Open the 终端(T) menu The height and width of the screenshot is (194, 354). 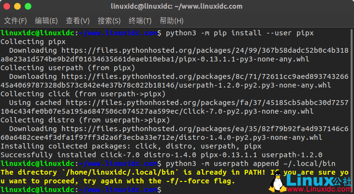(140, 21)
